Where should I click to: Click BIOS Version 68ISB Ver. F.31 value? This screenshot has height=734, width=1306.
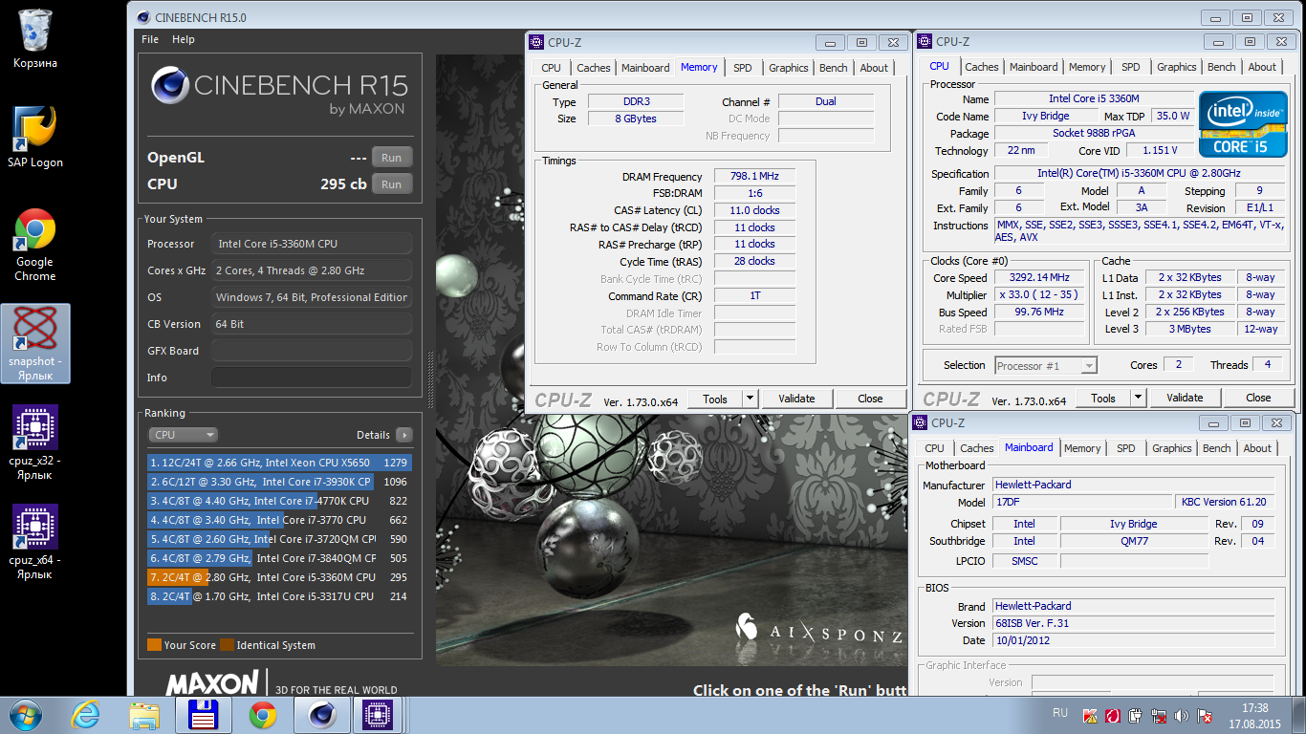[x=1133, y=623]
